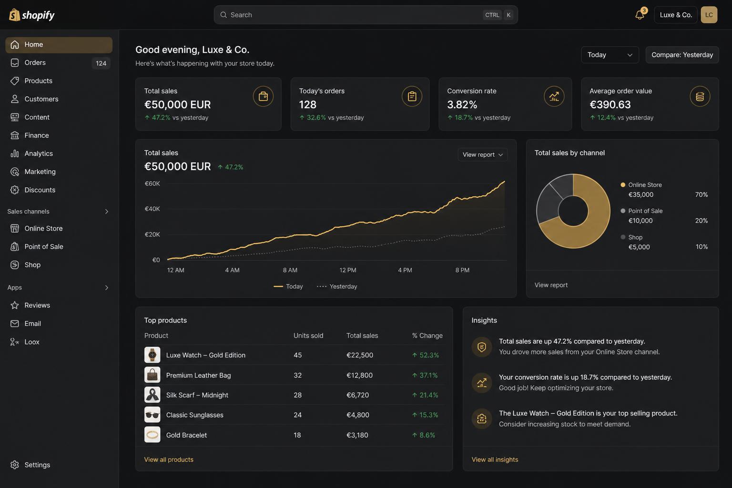Viewport: 732px width, 488px height.
Task: Open the Today date range dropdown
Action: (610, 55)
